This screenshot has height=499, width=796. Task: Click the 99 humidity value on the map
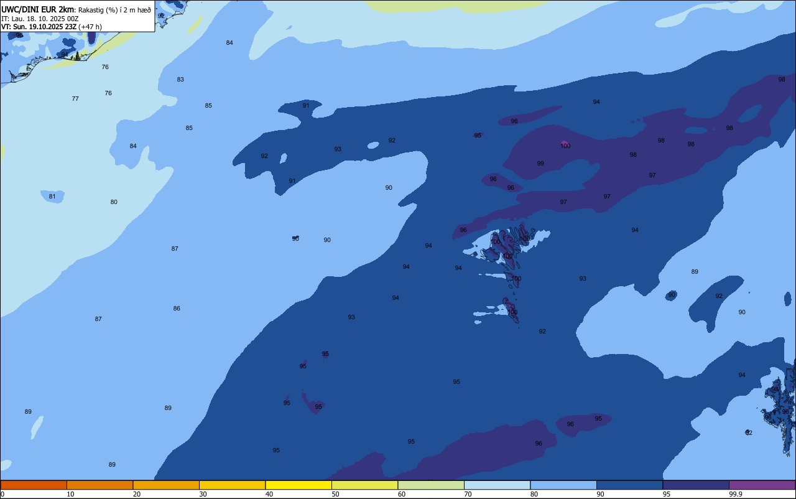(540, 164)
